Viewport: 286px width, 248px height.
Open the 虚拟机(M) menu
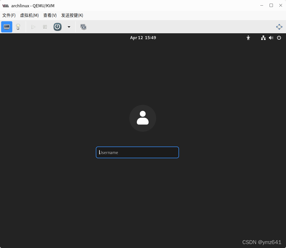[29, 15]
